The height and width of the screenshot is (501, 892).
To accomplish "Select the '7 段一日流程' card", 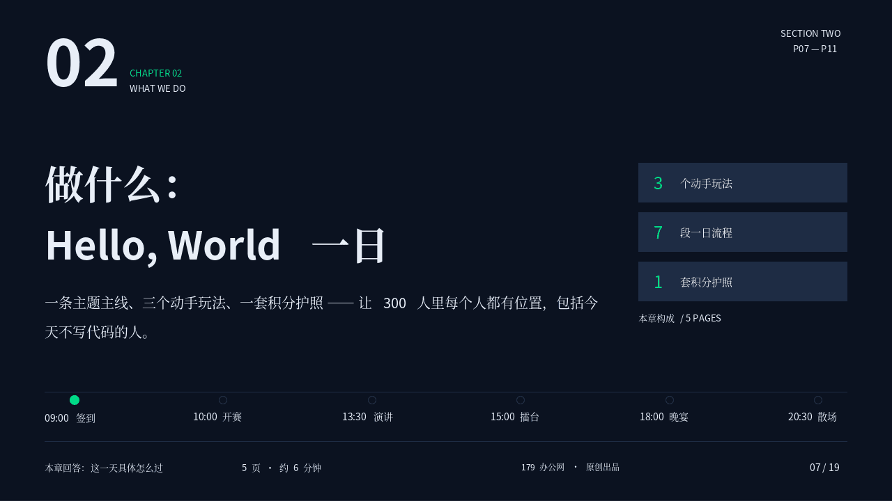I will pyautogui.click(x=743, y=232).
